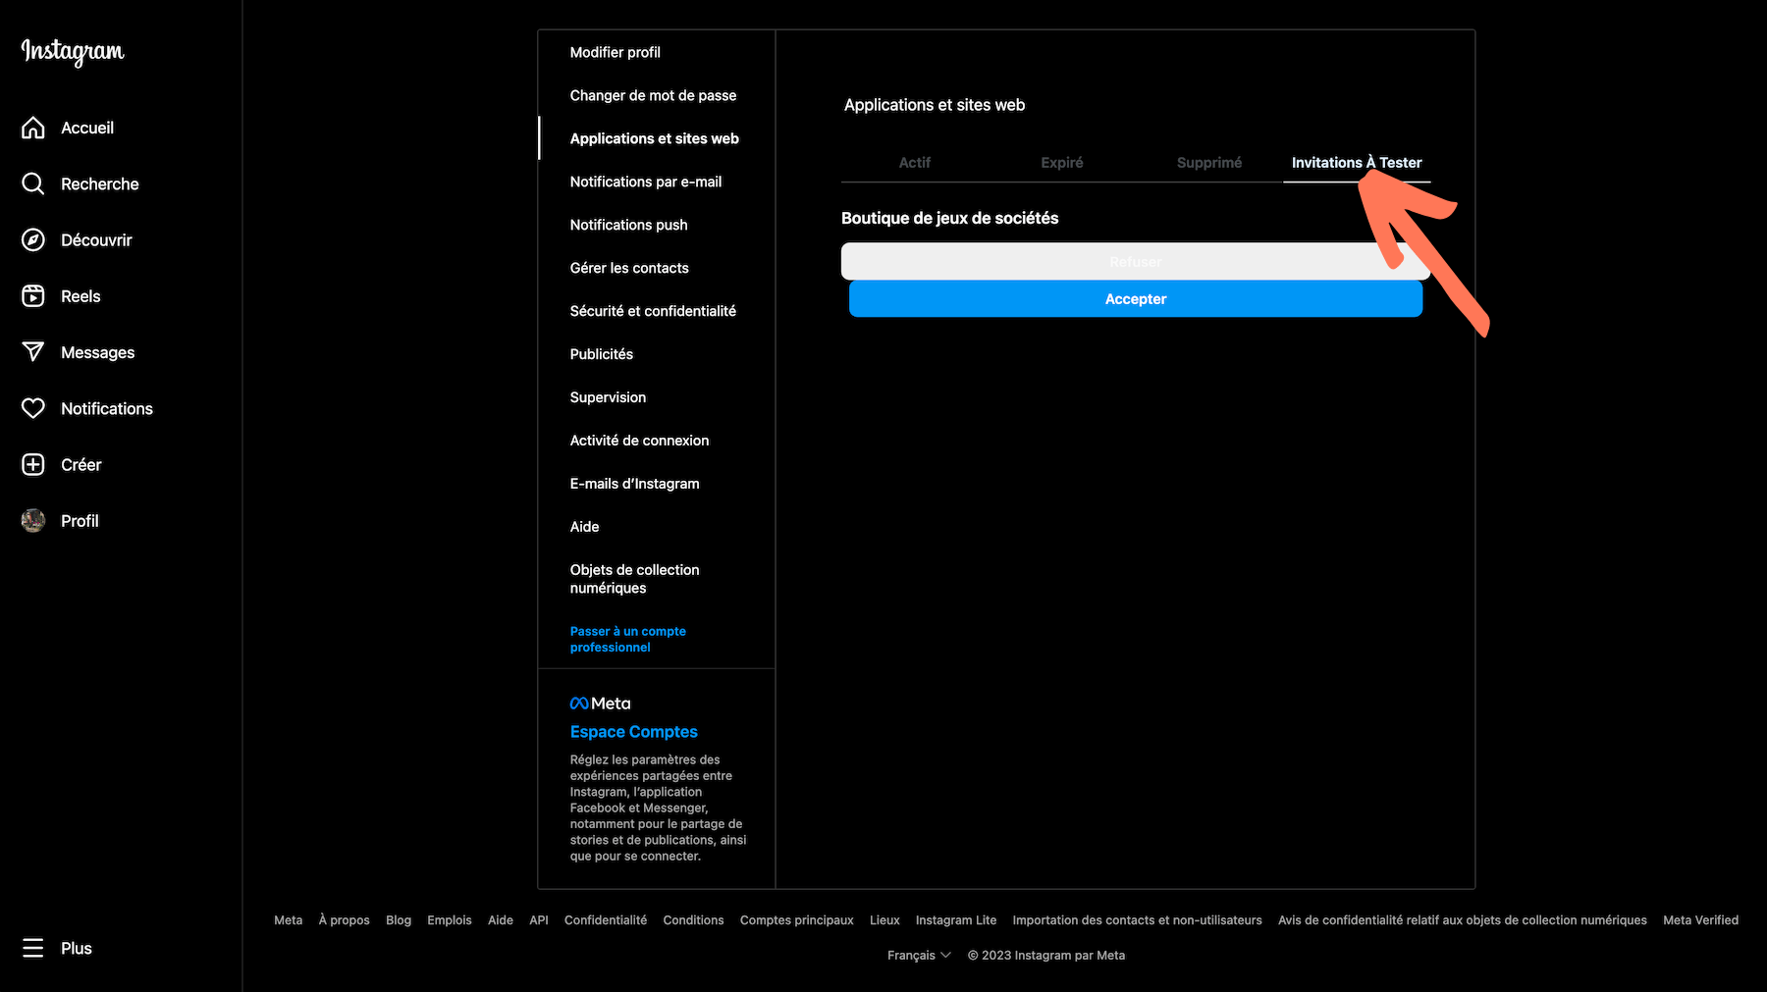Open the Accueil home icon

click(x=33, y=128)
